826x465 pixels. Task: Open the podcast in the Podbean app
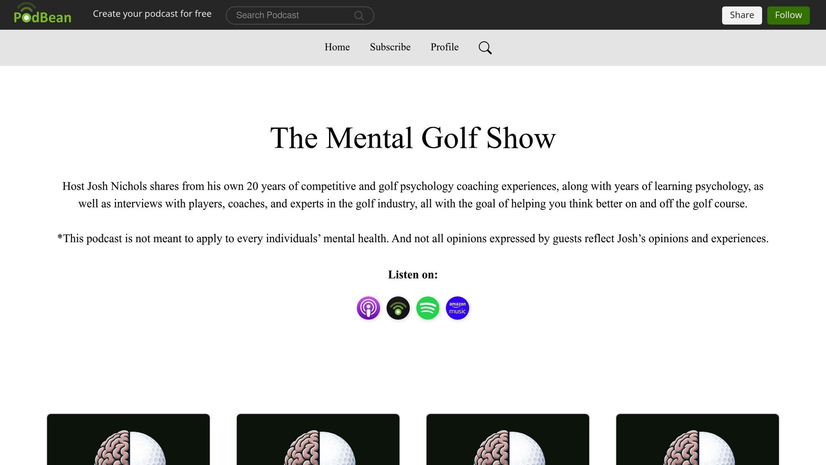[x=398, y=308]
